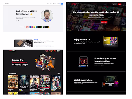Click the AnimeVault logo
Screen dimensions: 132x99
(12, 51)
